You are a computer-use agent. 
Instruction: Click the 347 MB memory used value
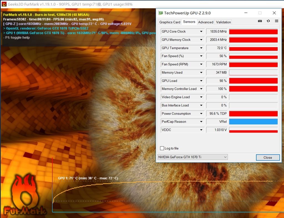[217, 73]
